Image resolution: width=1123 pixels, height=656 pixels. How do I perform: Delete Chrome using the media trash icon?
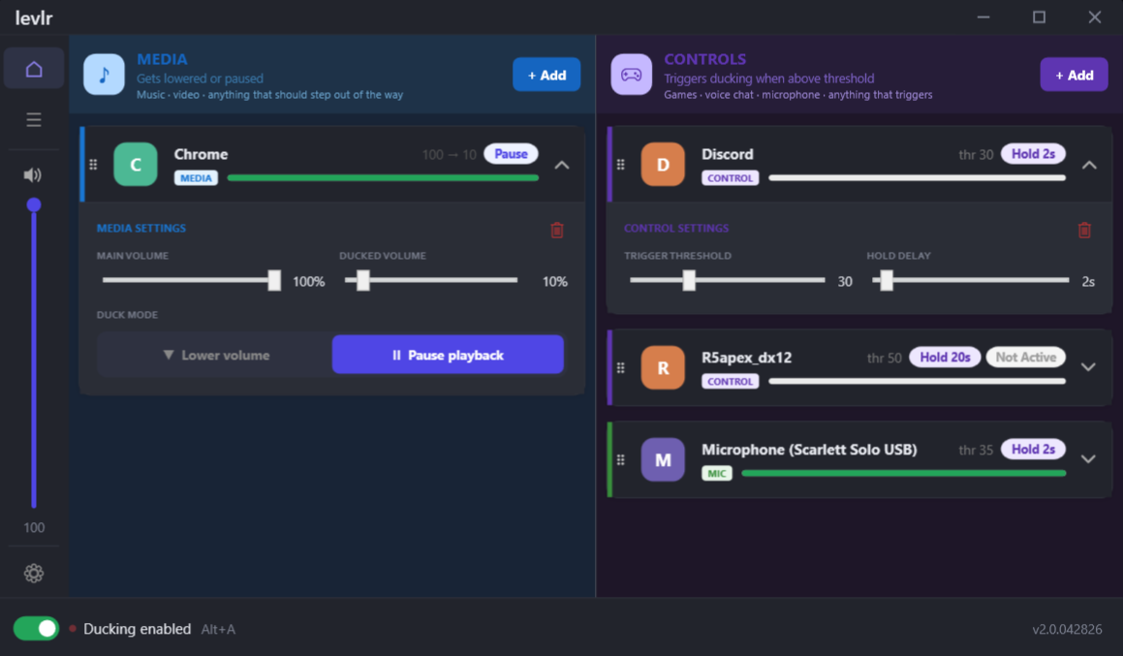(x=557, y=230)
